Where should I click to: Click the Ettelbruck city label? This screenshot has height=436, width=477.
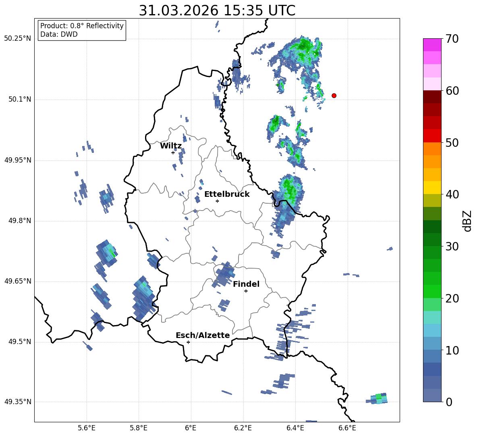[227, 194]
